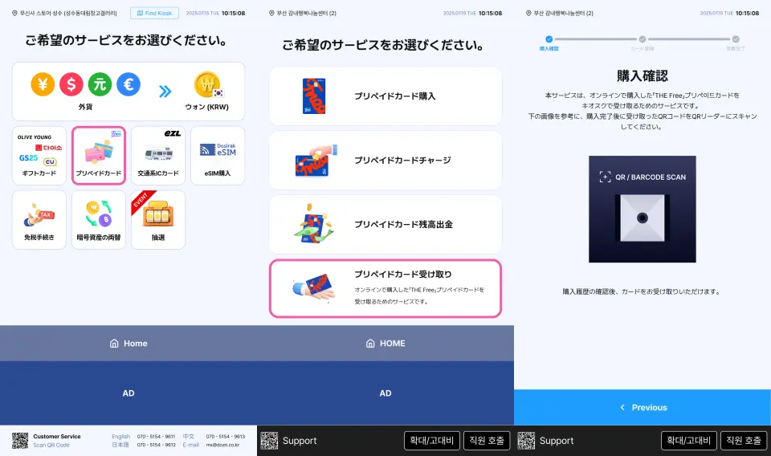Tap the QR / BARCODE SCAN illustration
Viewport: 771px width, 456px height.
point(642,210)
